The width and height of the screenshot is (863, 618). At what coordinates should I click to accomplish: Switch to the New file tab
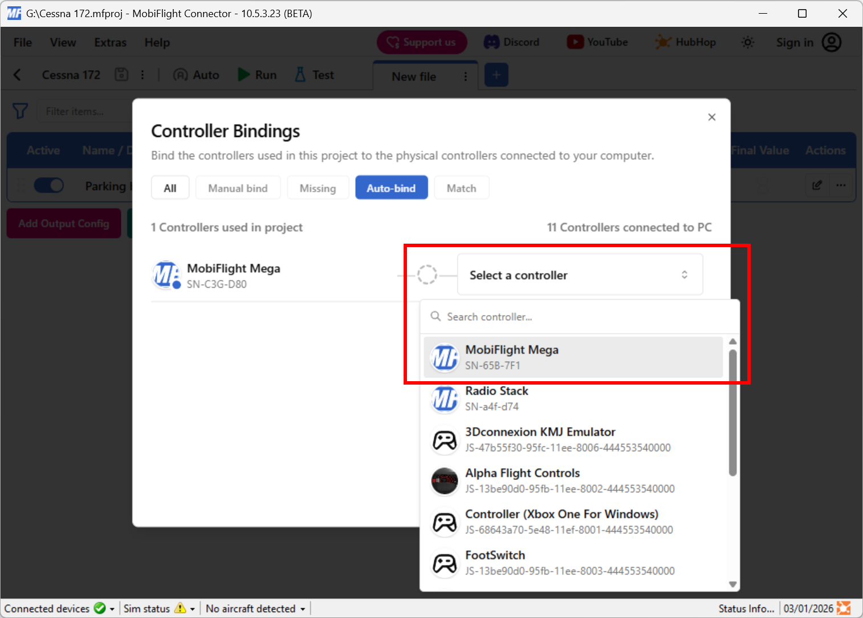(413, 76)
